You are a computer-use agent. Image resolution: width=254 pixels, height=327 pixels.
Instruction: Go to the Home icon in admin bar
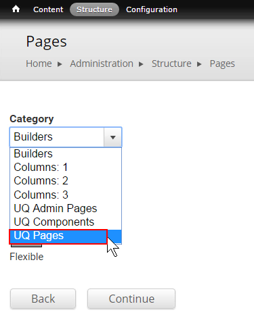pos(16,9)
